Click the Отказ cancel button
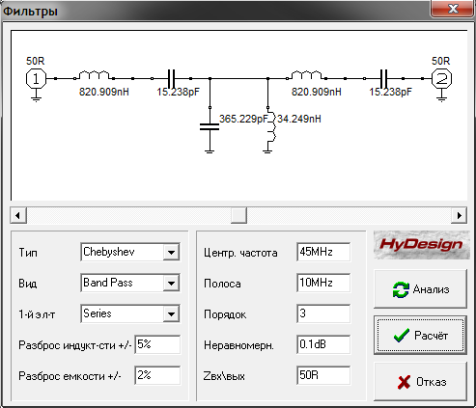The image size is (476, 408). click(420, 382)
